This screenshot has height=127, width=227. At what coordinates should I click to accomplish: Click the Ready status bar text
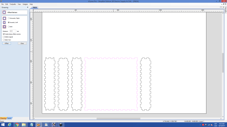(x=2, y=121)
